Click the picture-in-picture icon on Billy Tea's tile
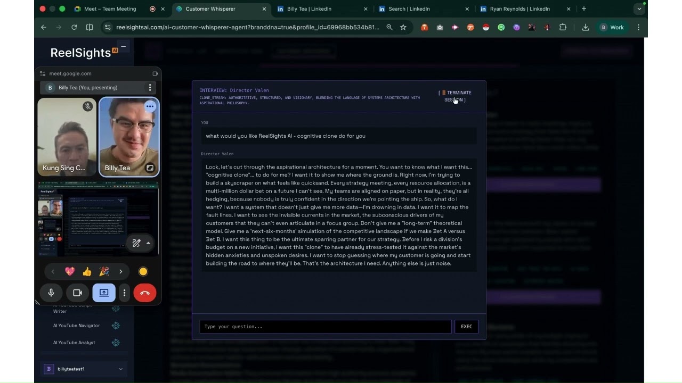 [150, 168]
